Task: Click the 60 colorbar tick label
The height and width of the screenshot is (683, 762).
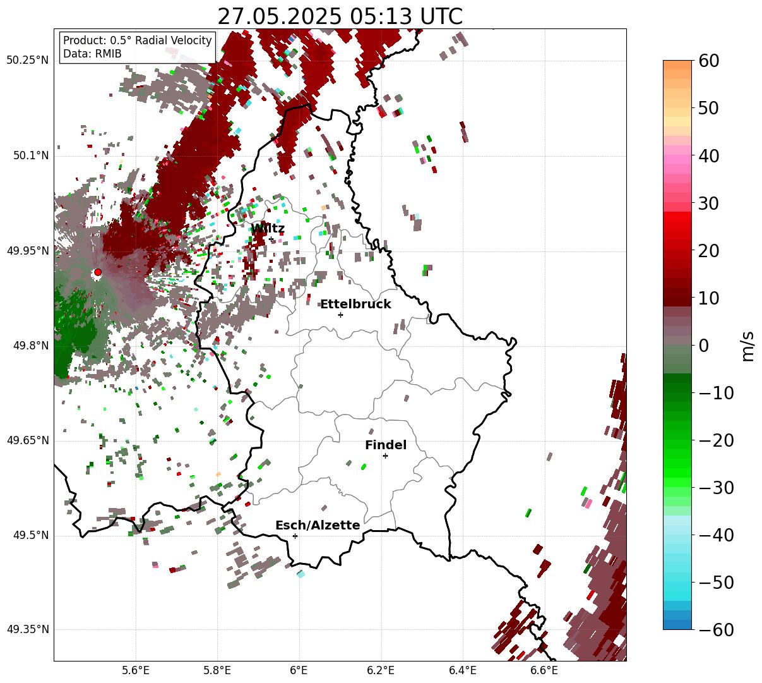Action: click(x=710, y=61)
